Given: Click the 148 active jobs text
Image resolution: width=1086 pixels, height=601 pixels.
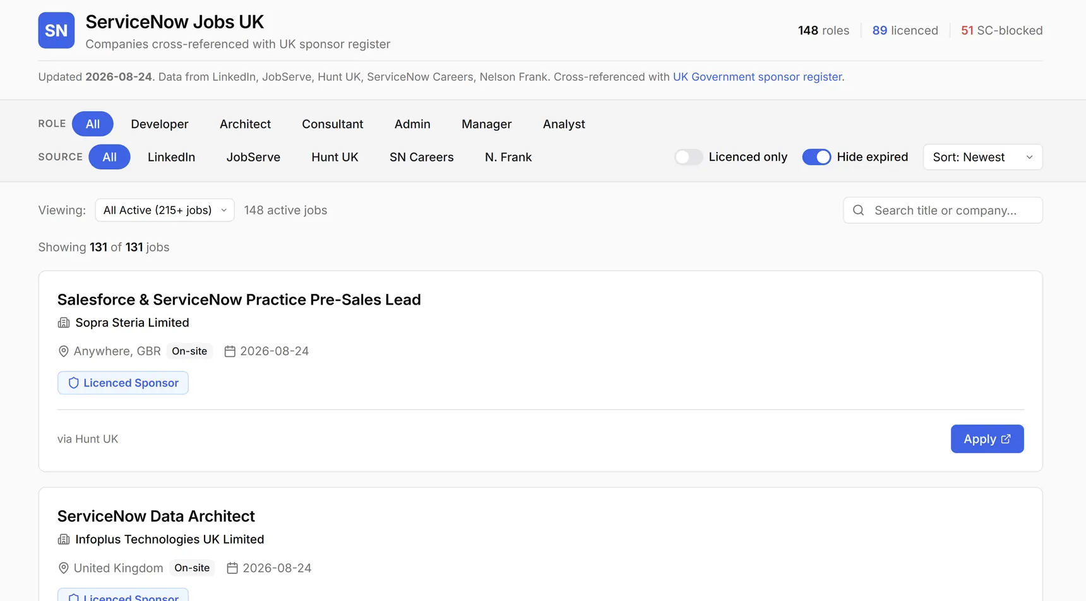Looking at the screenshot, I should click(x=285, y=210).
